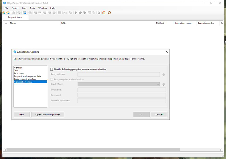
Task: Click the Help button in dialog
Action: [x=22, y=115]
